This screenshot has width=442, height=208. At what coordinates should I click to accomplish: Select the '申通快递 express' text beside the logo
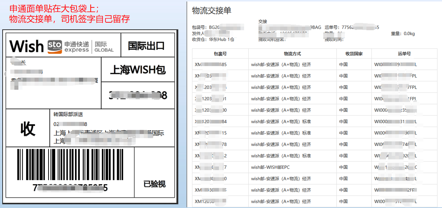(77, 46)
